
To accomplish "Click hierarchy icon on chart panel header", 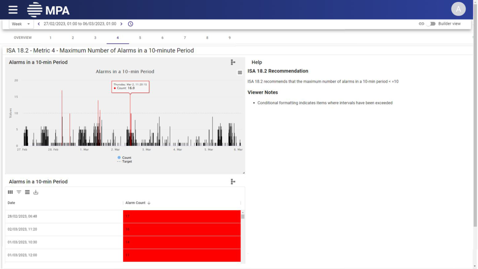I will coord(233,62).
